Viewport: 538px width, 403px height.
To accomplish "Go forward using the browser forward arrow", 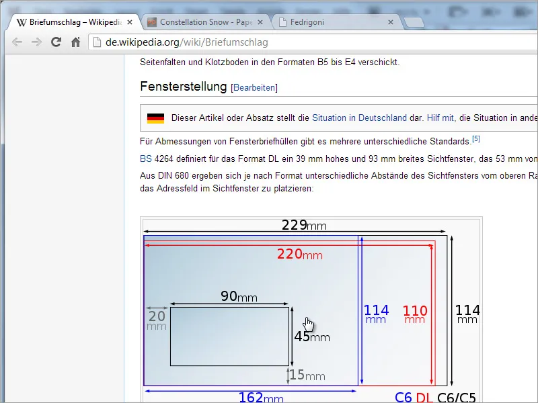I will point(36,42).
